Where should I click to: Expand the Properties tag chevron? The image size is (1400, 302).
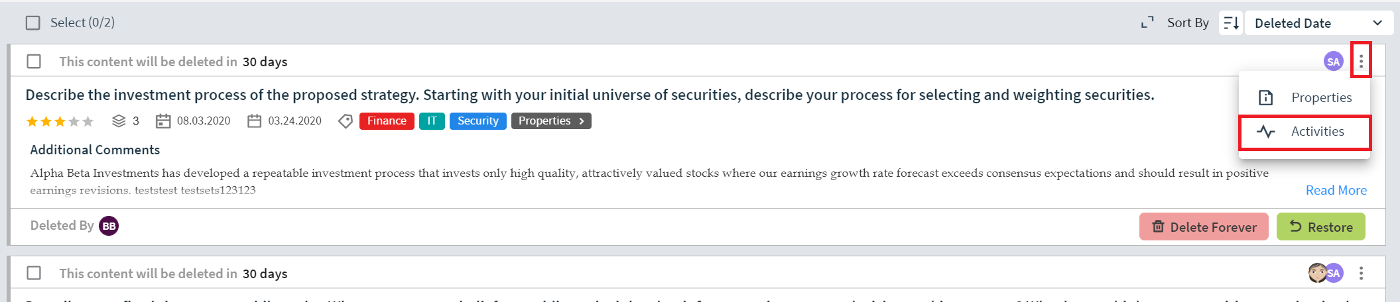(x=582, y=121)
